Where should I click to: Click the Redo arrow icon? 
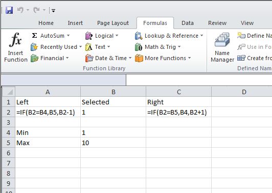(37, 10)
